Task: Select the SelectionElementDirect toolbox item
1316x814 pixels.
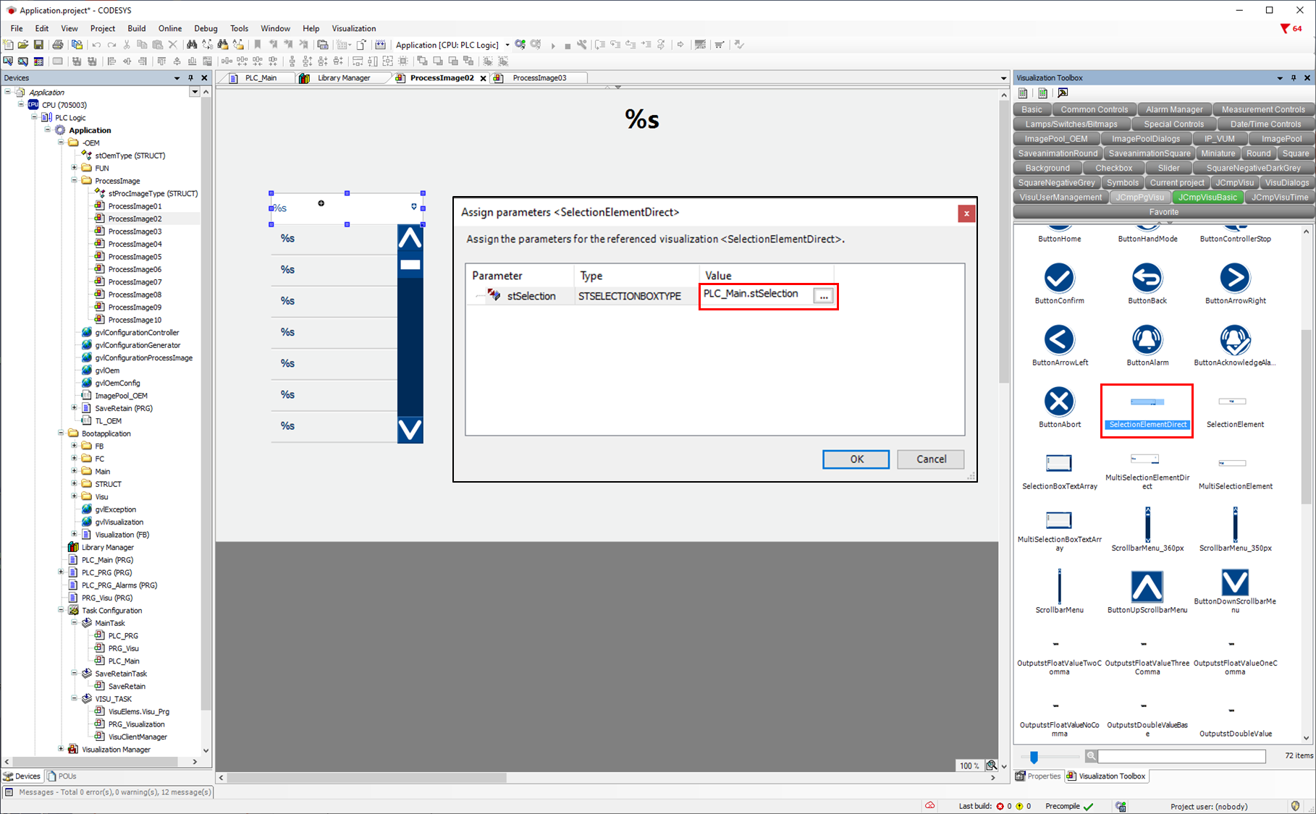Action: [1147, 410]
